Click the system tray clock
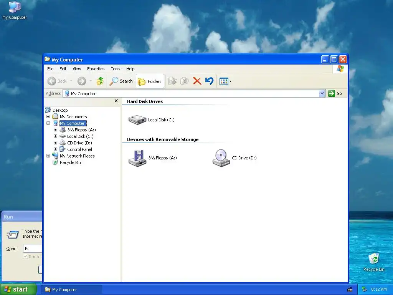Screen dimensions: 393x295 click(x=379, y=289)
